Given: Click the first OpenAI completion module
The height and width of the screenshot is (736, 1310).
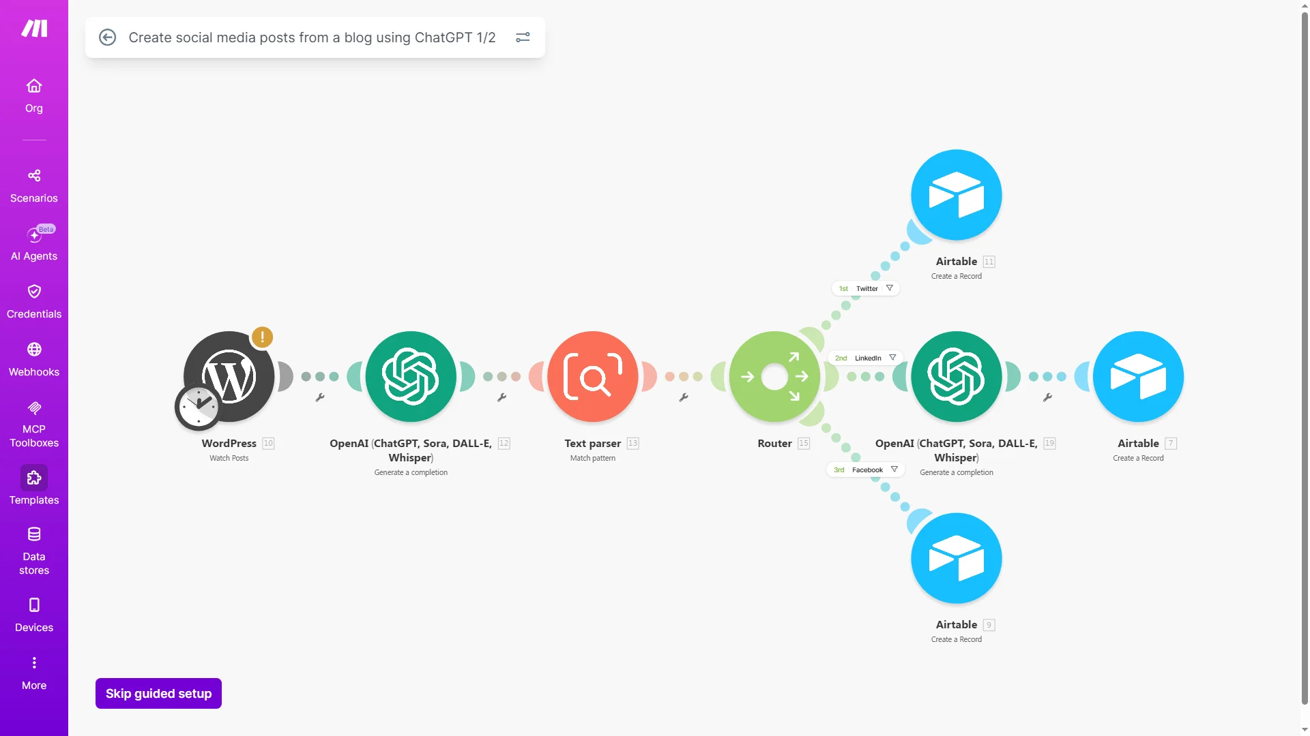Looking at the screenshot, I should tap(411, 377).
